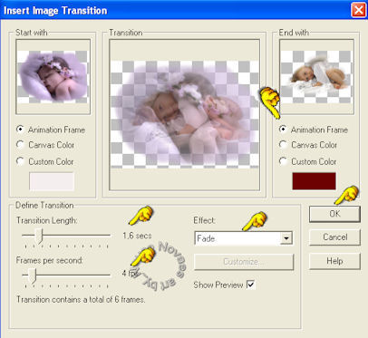
Task: Click the Cancel button
Action: [334, 237]
